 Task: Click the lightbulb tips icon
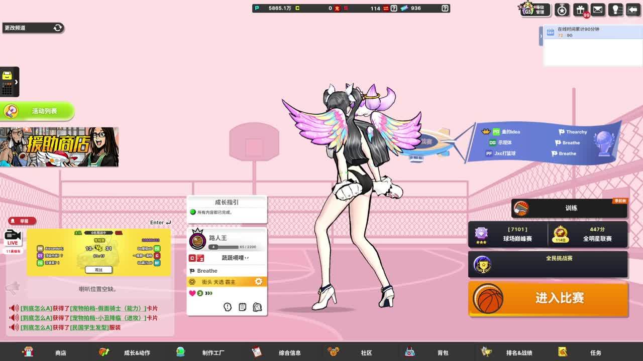click(615, 10)
